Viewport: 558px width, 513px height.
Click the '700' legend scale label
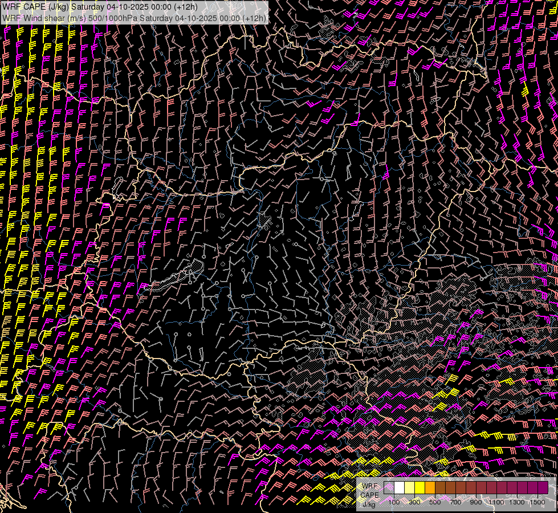[x=455, y=502]
